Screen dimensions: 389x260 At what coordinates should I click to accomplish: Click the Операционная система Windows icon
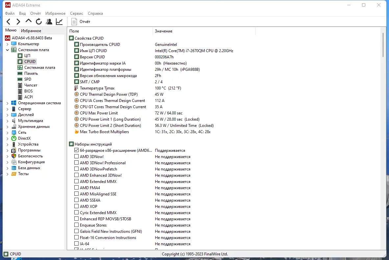[x=14, y=103]
